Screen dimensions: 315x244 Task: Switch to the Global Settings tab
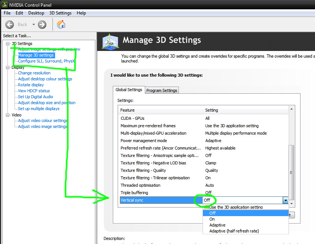coord(129,90)
